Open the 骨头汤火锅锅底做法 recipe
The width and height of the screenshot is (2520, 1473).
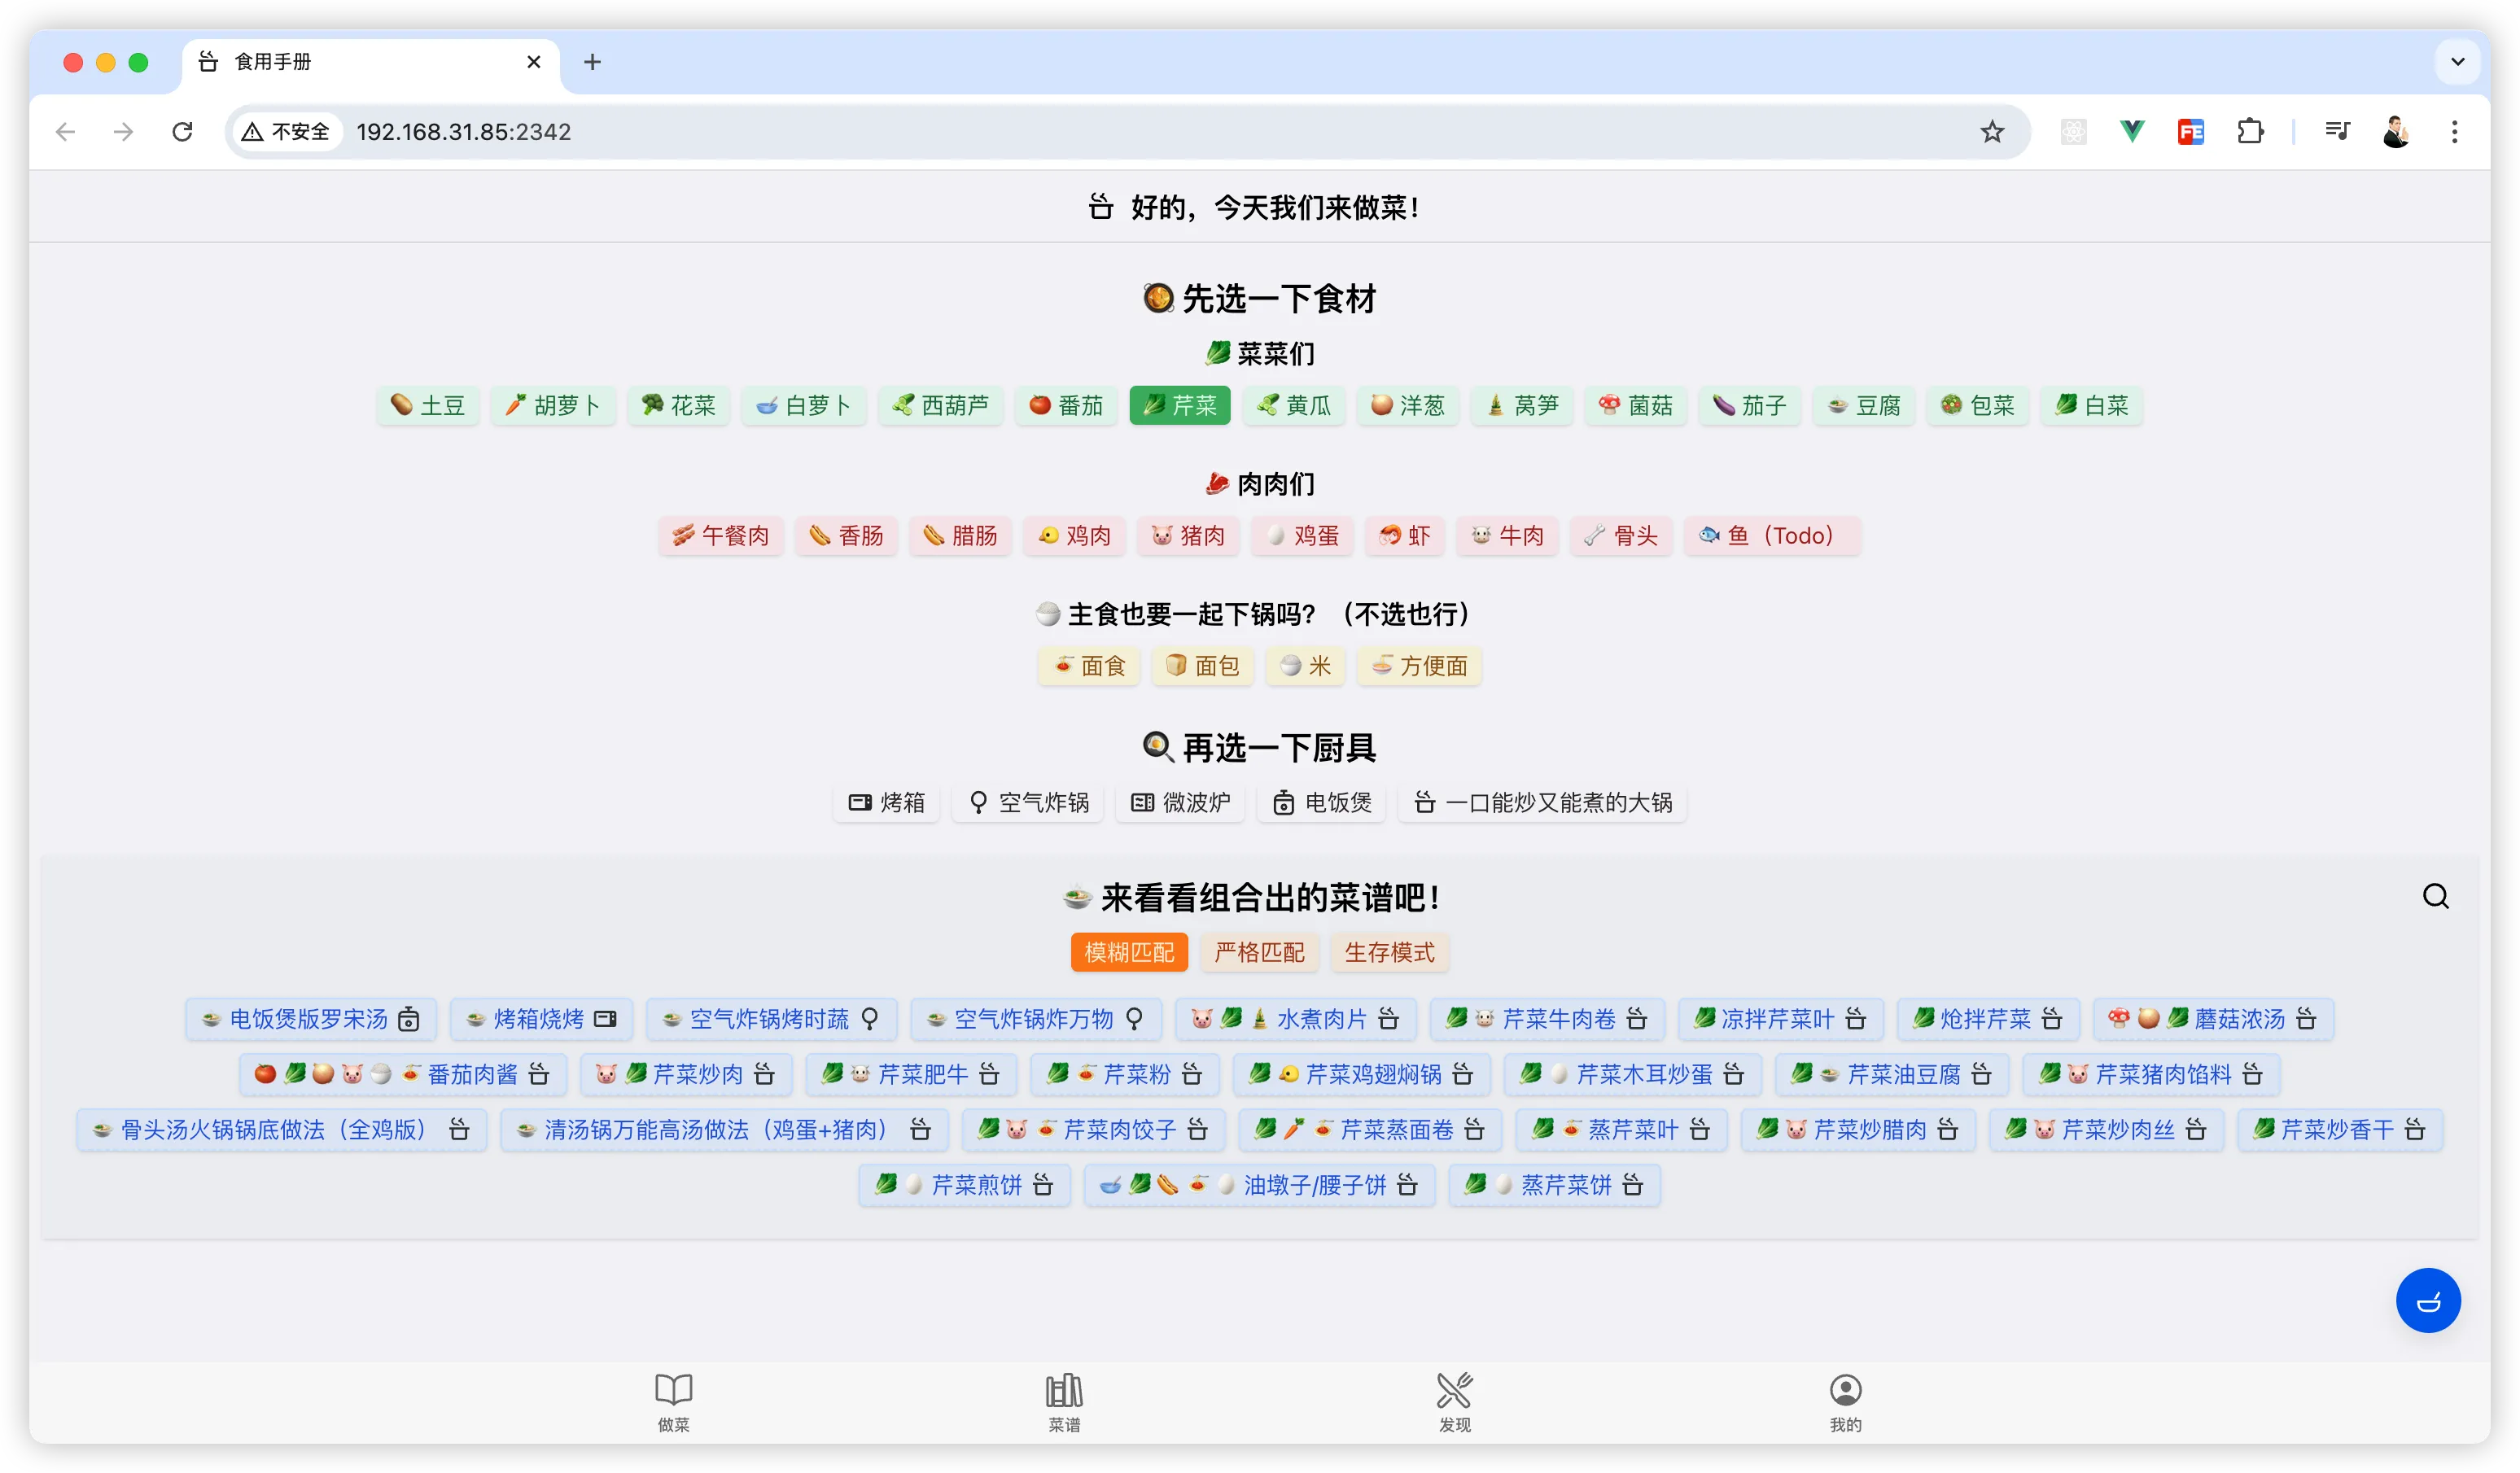282,1130
